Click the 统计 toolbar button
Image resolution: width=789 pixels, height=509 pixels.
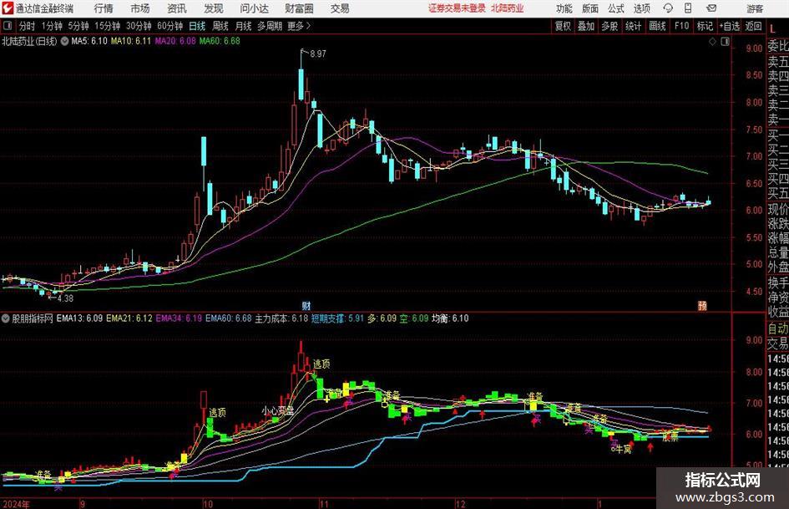(633, 26)
